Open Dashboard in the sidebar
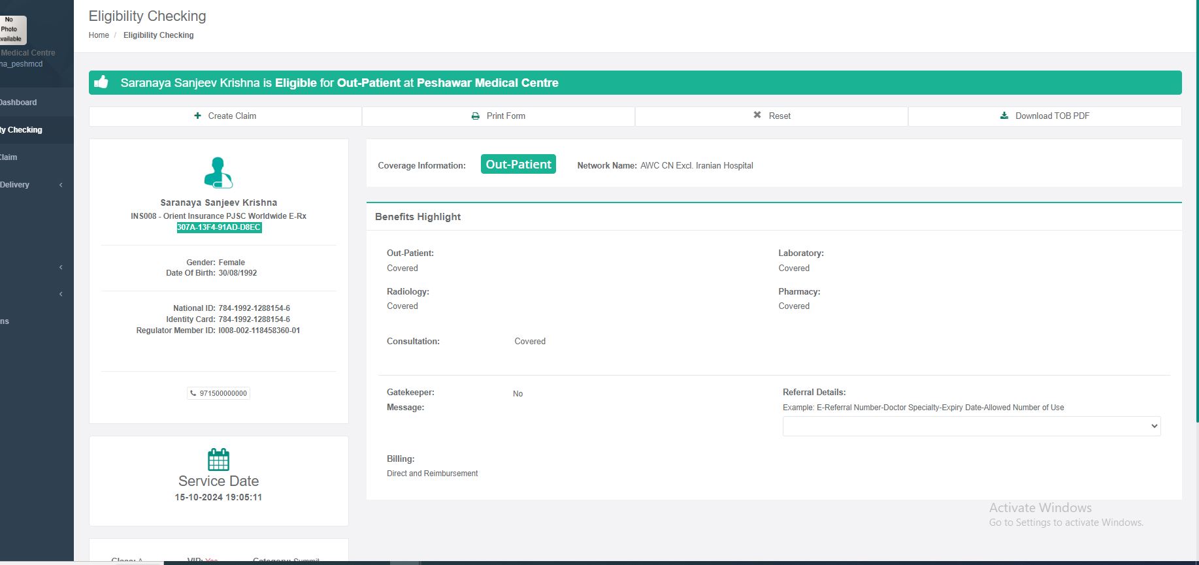Image resolution: width=1199 pixels, height=565 pixels. point(18,103)
